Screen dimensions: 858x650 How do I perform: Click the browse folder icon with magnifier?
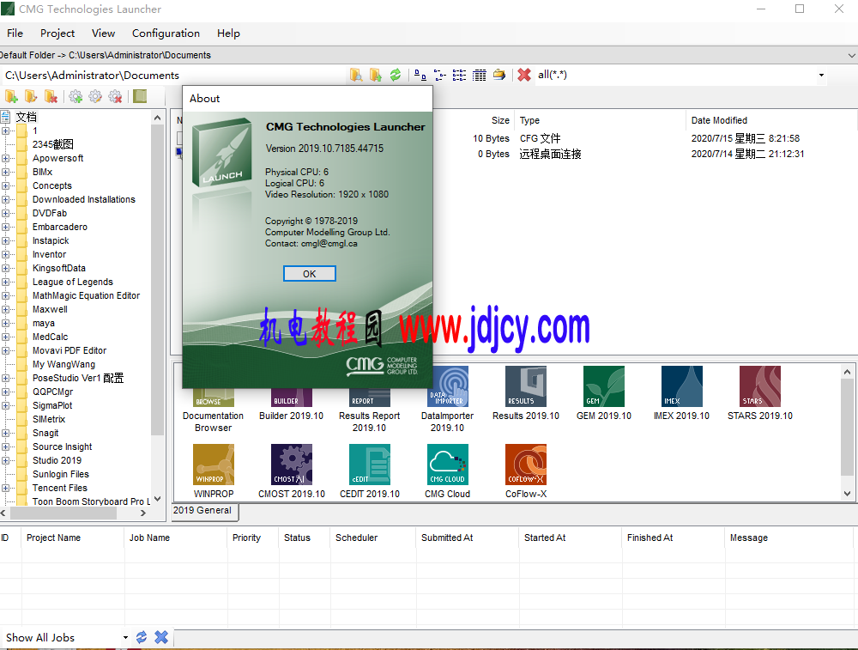[356, 75]
